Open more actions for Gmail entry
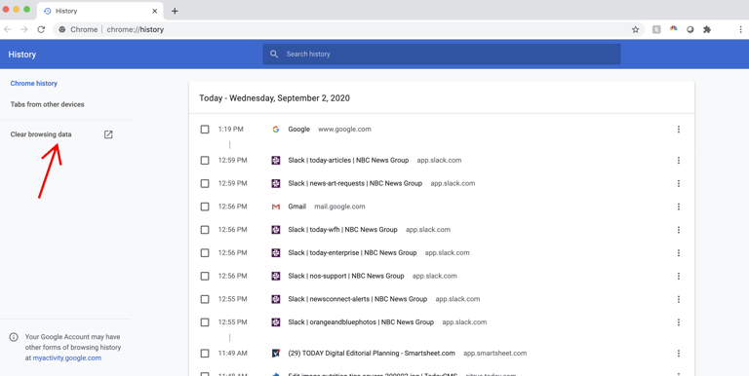This screenshot has width=749, height=376. pyautogui.click(x=679, y=207)
